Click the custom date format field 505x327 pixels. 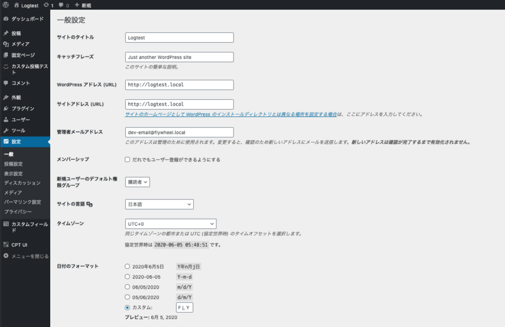pos(184,307)
